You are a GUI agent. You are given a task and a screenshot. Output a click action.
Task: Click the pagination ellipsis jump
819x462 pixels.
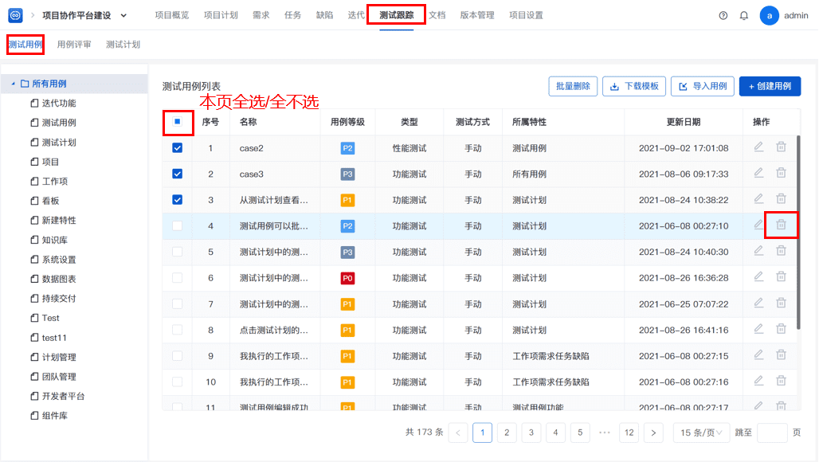(x=605, y=433)
